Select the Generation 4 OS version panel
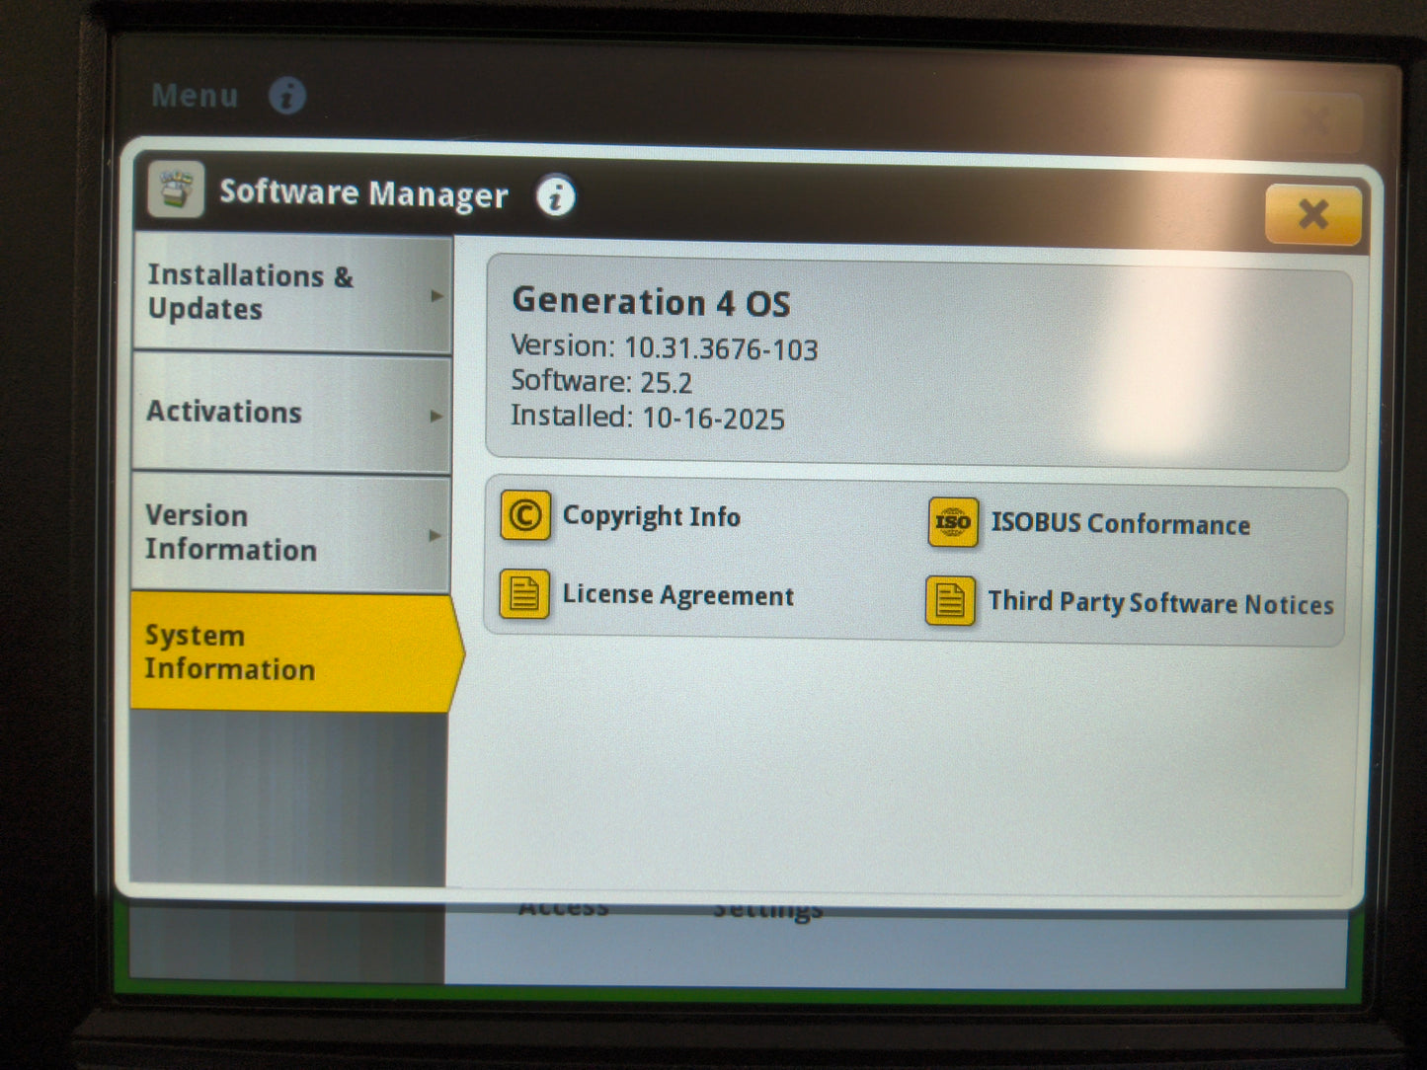This screenshot has height=1070, width=1427. 918,360
